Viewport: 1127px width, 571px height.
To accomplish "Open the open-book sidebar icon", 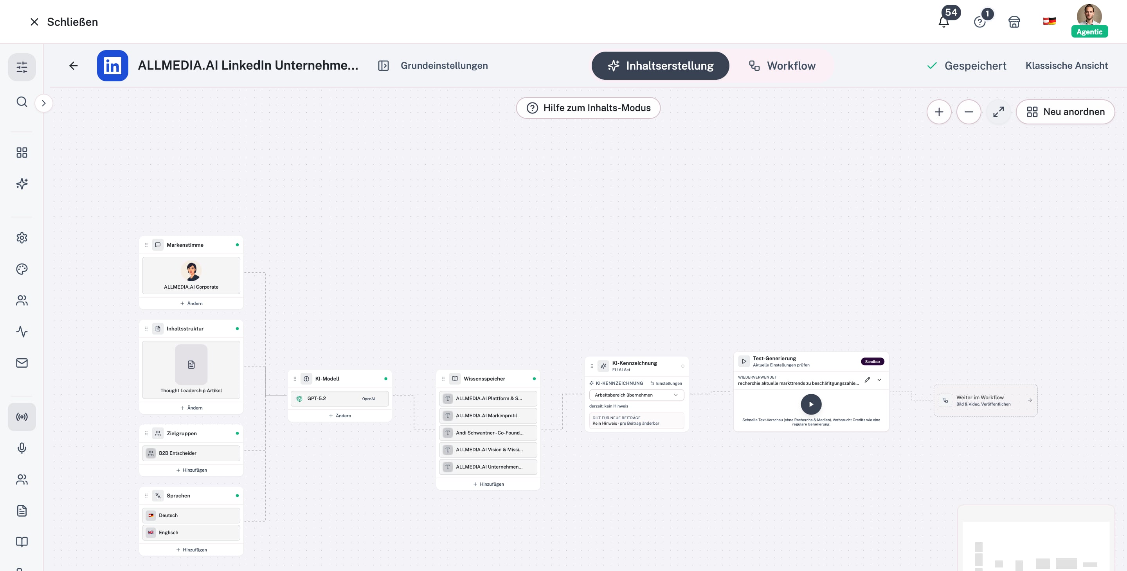I will coord(22,542).
